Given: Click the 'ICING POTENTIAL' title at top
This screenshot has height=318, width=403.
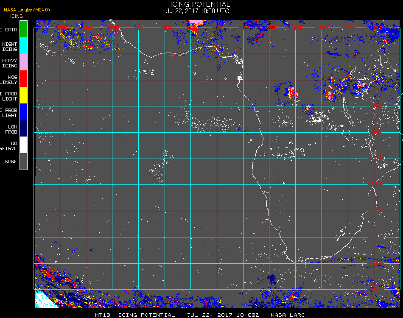Looking at the screenshot, I should pyautogui.click(x=200, y=4).
